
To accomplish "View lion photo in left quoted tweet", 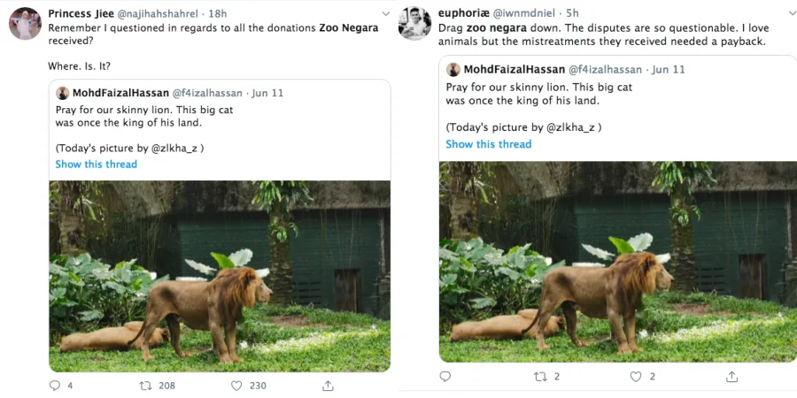I will 220,275.
